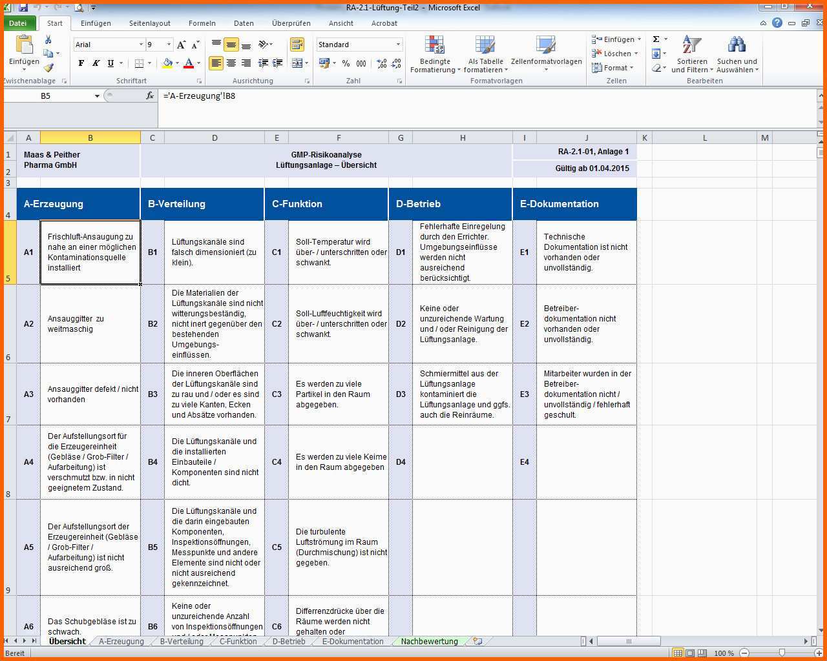Click the AutoSum sigma icon

pyautogui.click(x=656, y=39)
